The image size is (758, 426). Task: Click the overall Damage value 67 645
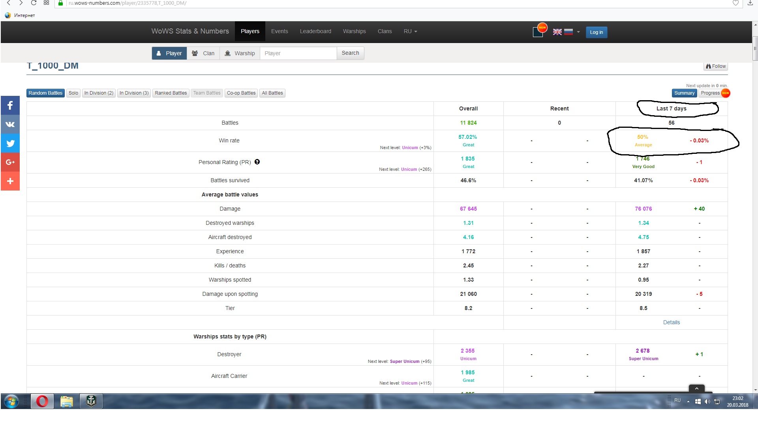click(468, 209)
